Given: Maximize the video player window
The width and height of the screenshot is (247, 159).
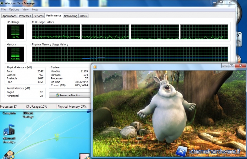Looking at the screenshot, I should point(231,66).
